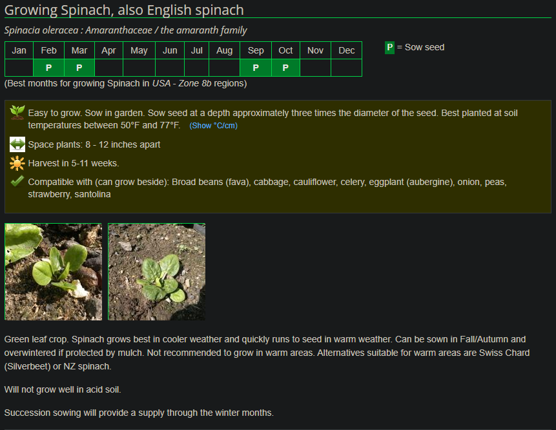This screenshot has height=430, width=556.
Task: Click the empty planting cell under Nov
Action: point(315,68)
